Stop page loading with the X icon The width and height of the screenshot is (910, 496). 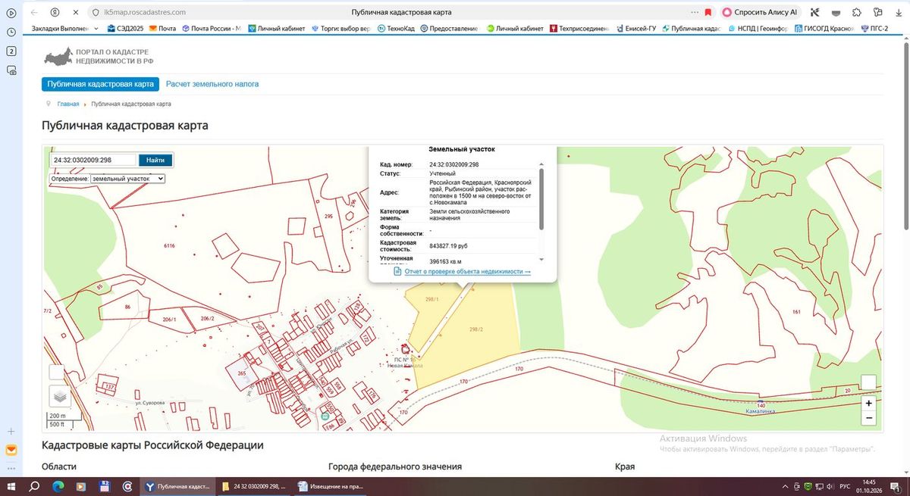click(77, 13)
